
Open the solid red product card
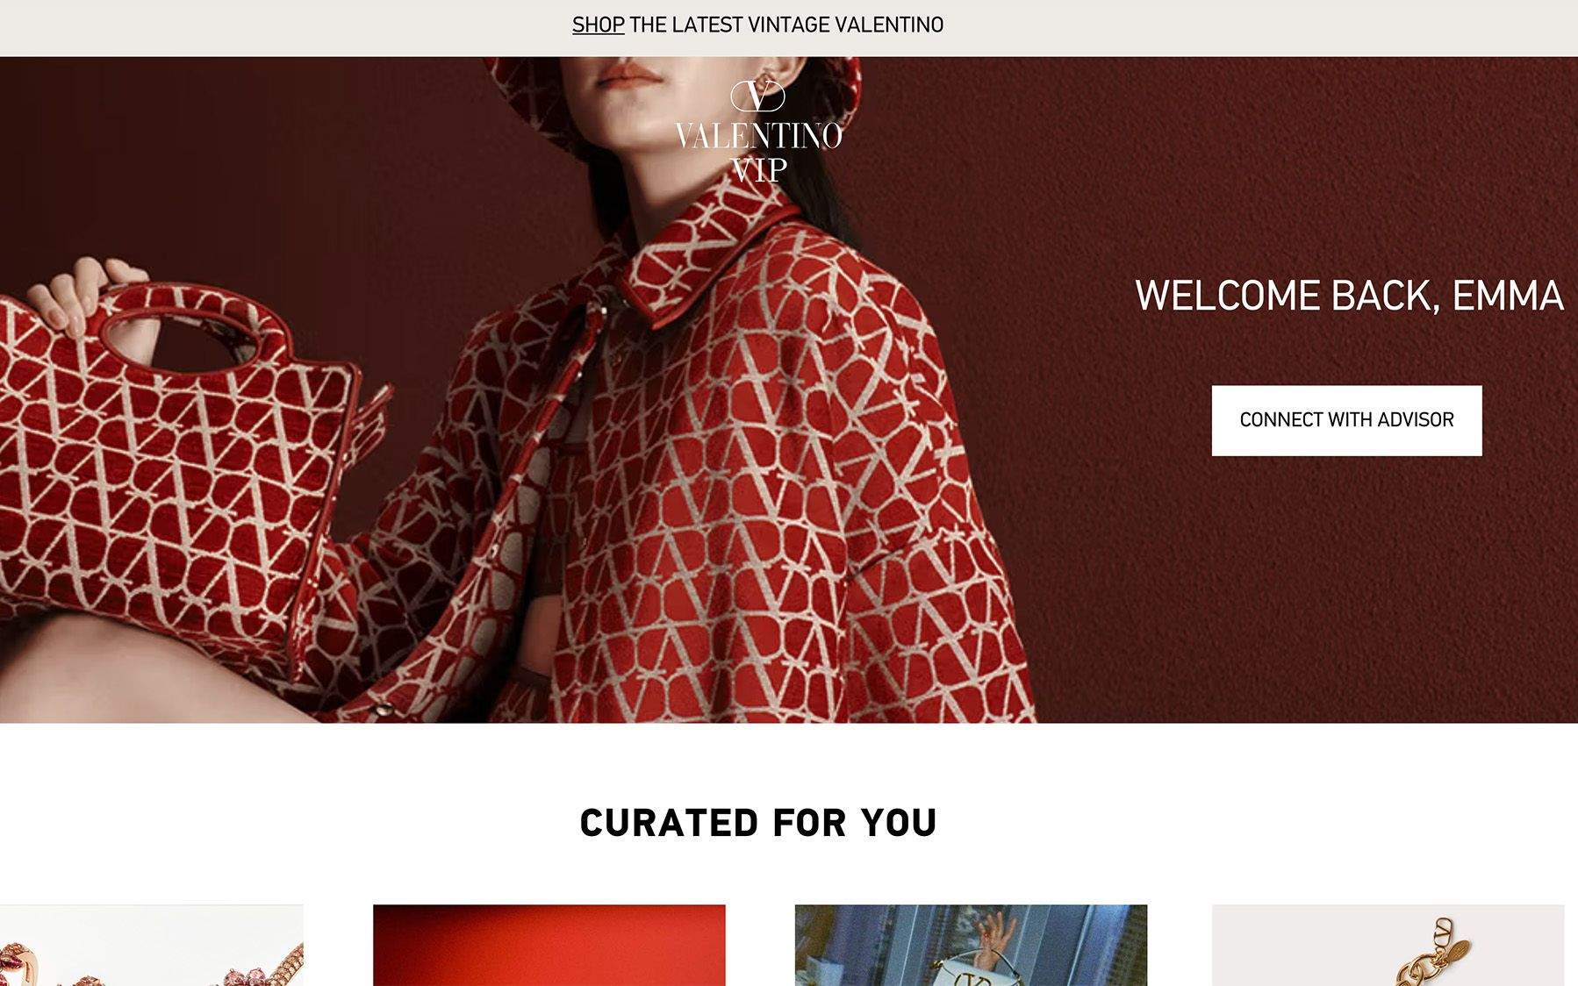click(549, 945)
